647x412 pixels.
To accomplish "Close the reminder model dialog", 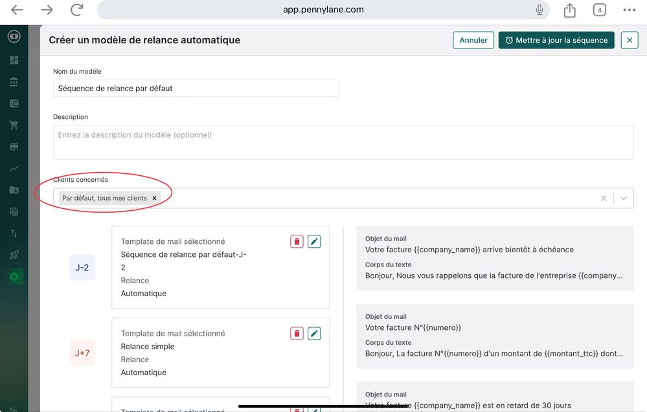I will click(630, 40).
